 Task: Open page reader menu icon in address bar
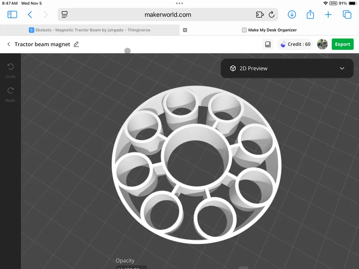pos(65,15)
